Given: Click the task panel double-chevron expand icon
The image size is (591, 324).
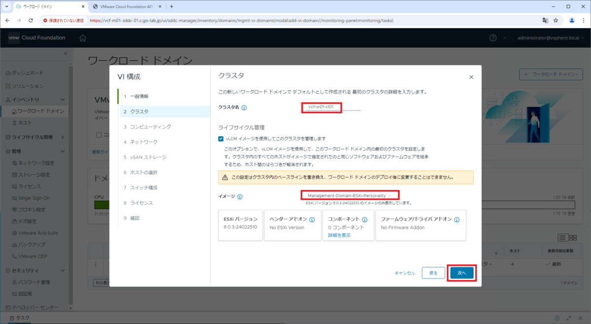Looking at the screenshot, I should click(x=581, y=318).
